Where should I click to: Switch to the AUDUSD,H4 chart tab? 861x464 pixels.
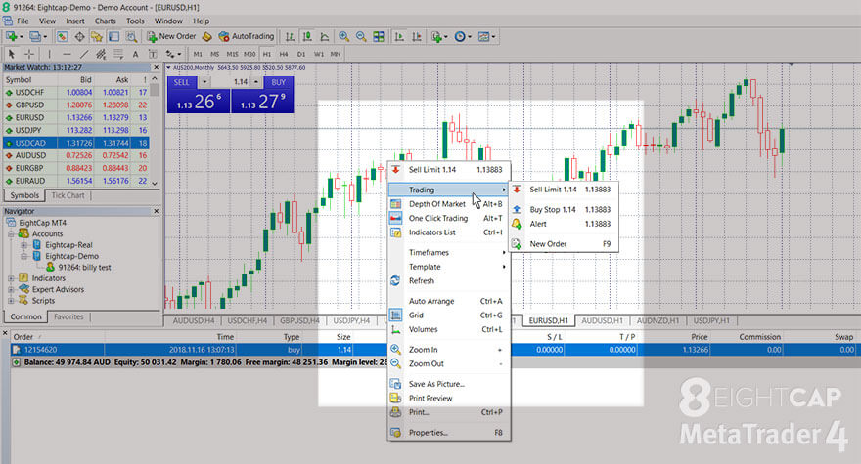coord(194,320)
